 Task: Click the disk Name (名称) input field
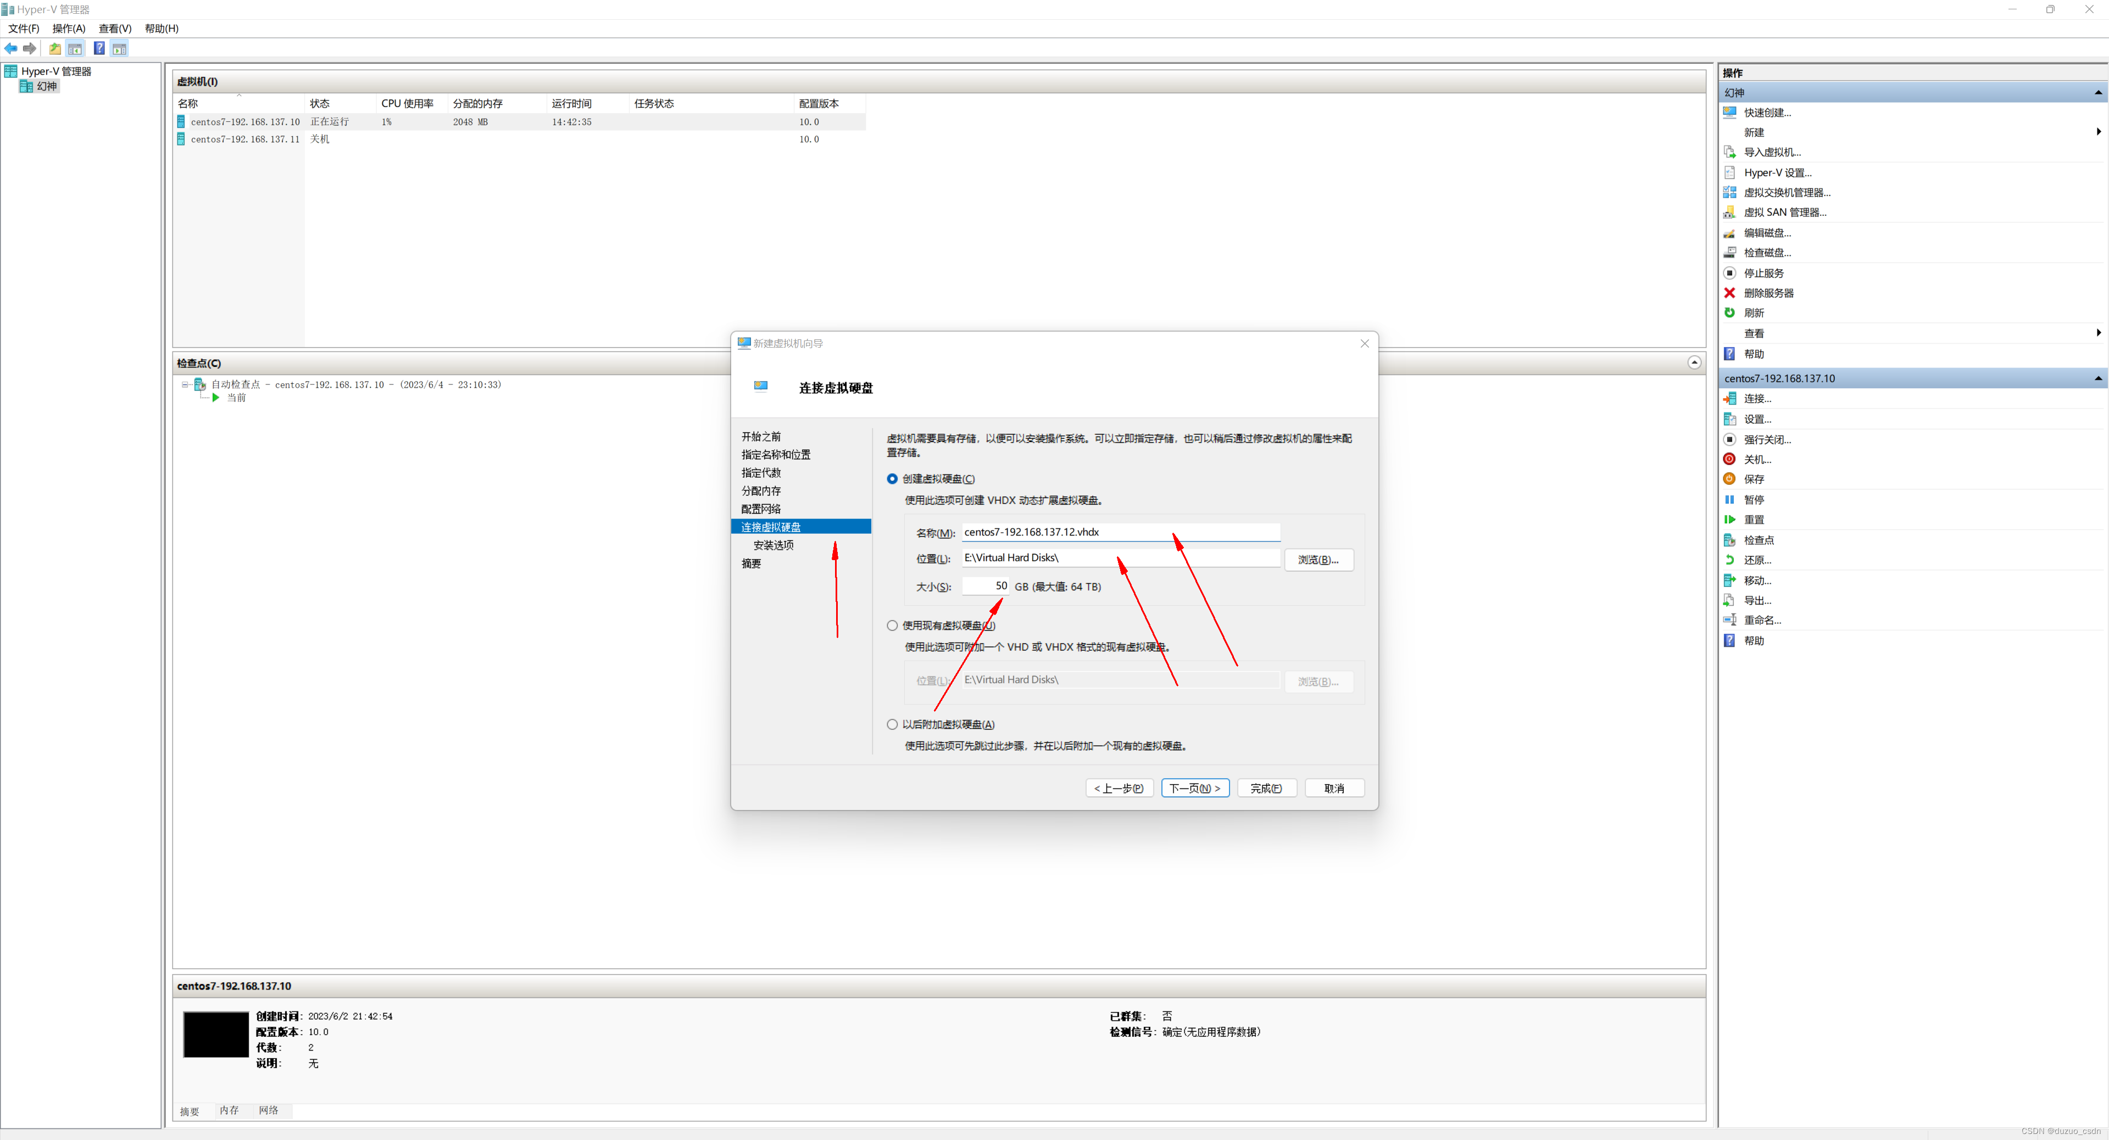click(x=1121, y=532)
